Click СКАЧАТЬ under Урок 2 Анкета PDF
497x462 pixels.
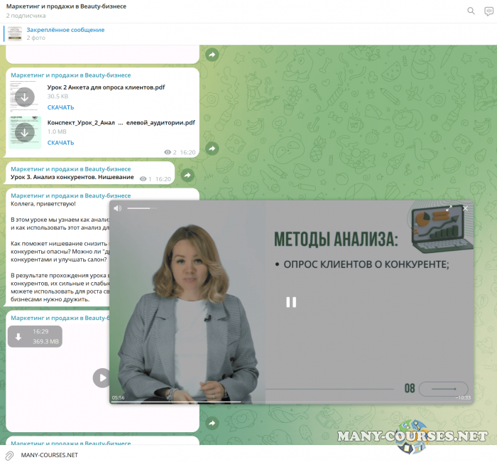pos(60,107)
